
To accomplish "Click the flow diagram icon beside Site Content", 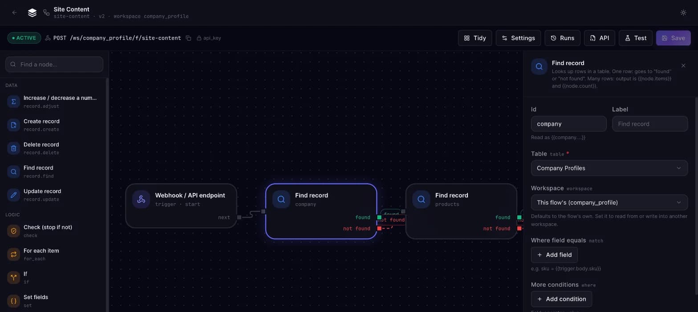I will coord(46,12).
